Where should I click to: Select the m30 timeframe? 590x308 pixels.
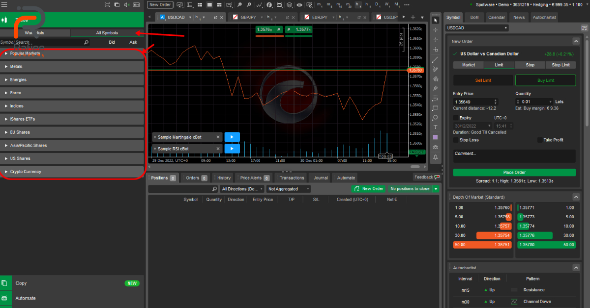pos(349,4)
